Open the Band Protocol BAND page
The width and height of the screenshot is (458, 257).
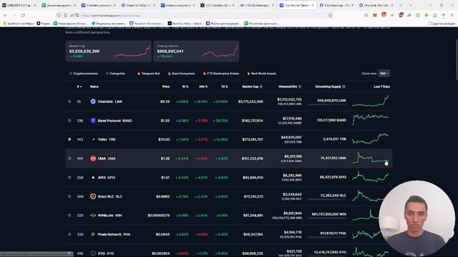pyautogui.click(x=114, y=121)
